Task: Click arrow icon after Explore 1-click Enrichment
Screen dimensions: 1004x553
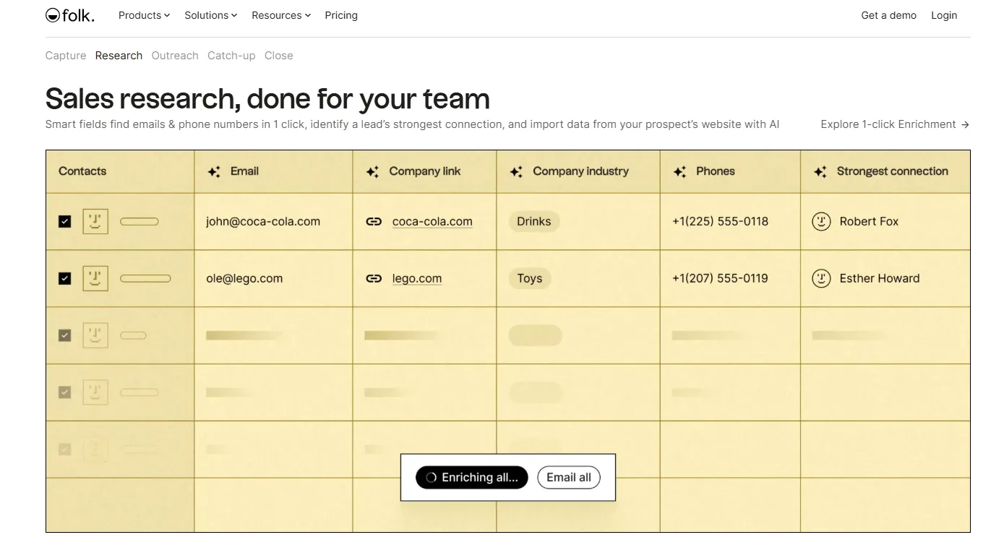Action: point(965,124)
